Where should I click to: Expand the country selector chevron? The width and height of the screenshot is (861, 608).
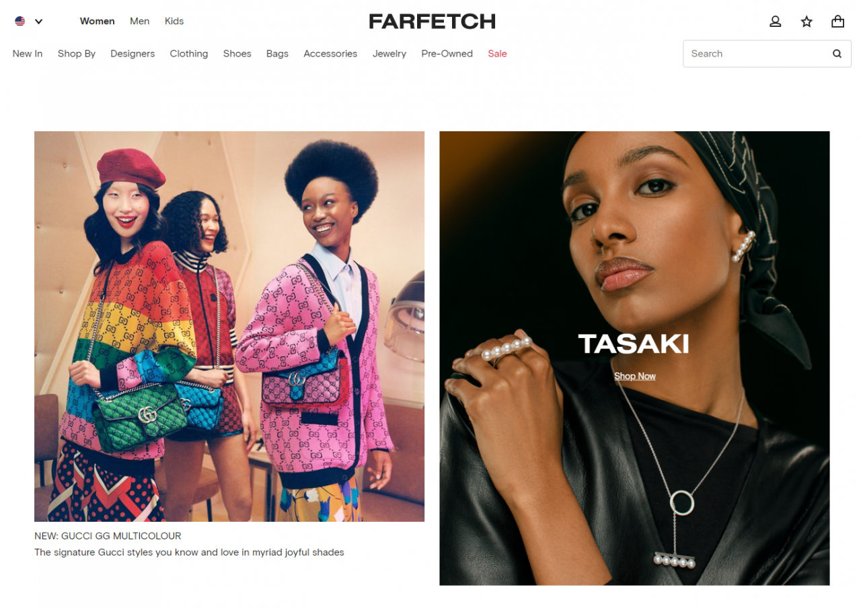click(38, 22)
